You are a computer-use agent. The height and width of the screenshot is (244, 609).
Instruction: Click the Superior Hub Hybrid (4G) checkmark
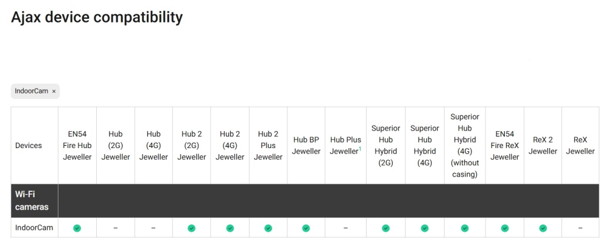point(424,228)
